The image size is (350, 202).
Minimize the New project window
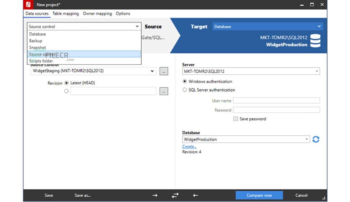click(302, 5)
